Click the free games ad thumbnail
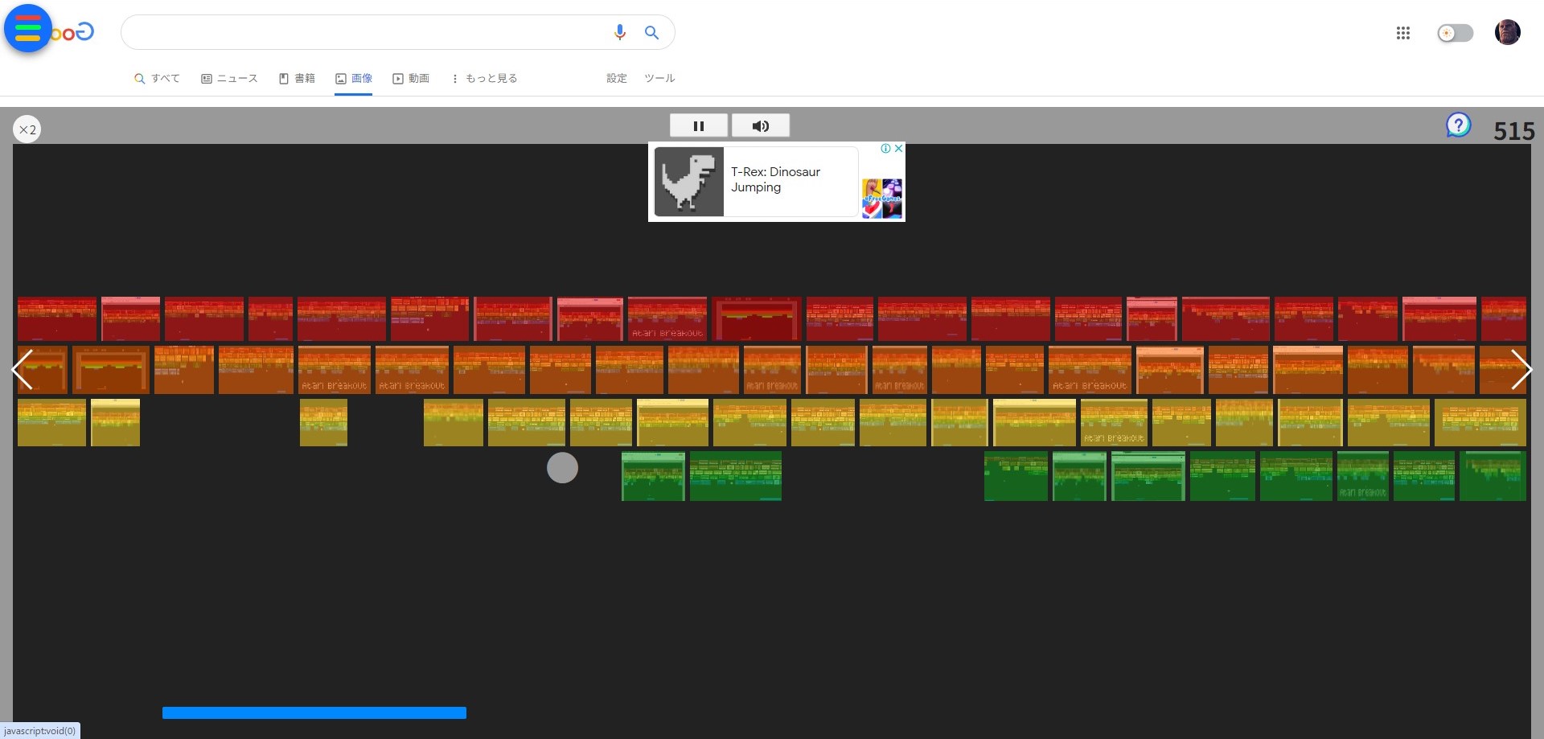1544x739 pixels. coord(881,199)
